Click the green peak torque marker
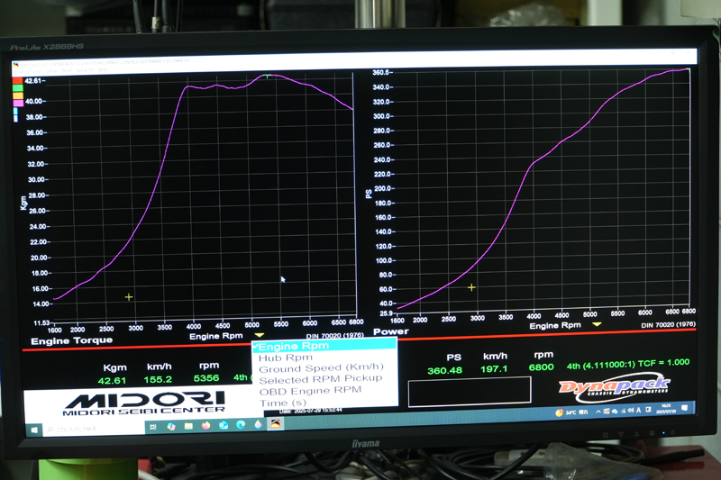Viewport: 721px width, 480px height. [267, 76]
